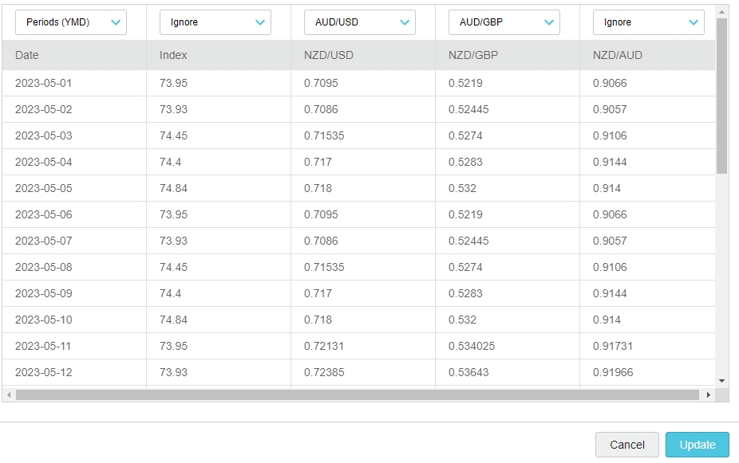Screen dimensions: 739x463
Task: Click the Update button
Action: pos(697,445)
